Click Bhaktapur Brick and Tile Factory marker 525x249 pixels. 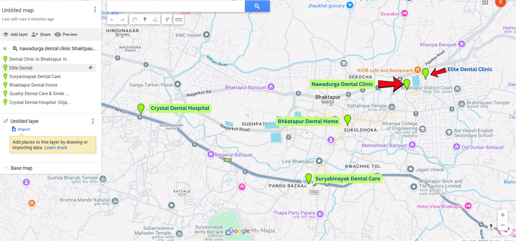coord(414,187)
